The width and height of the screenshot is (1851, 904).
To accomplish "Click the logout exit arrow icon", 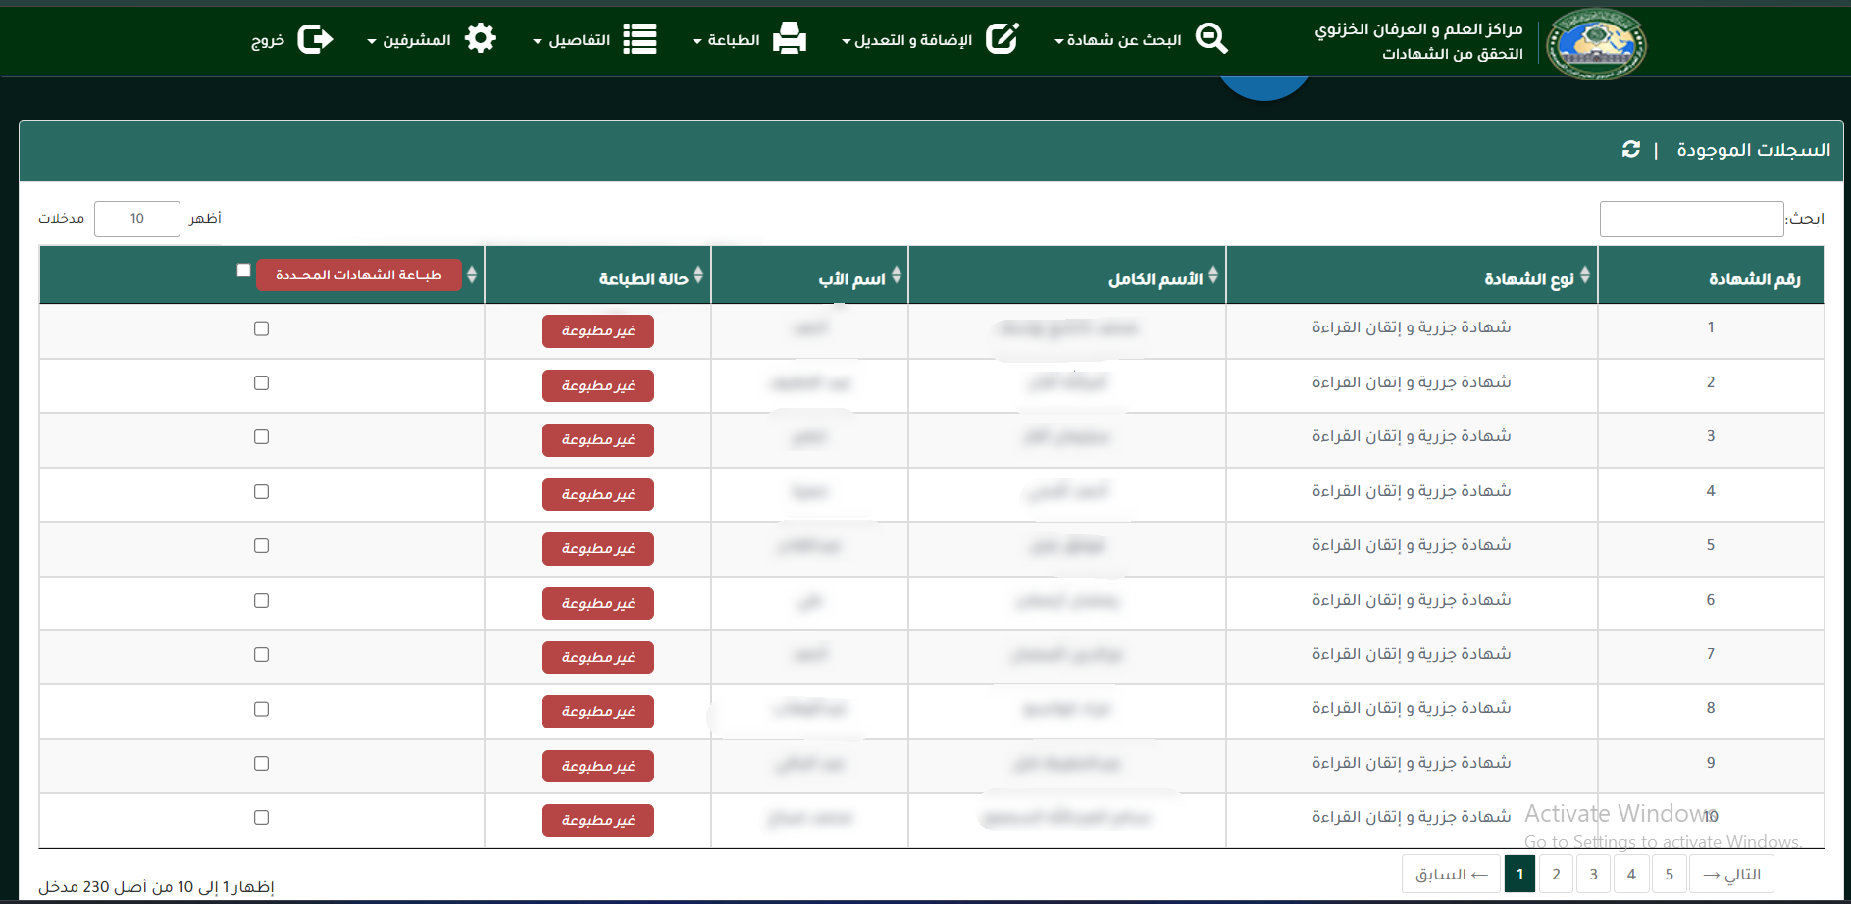I will (315, 39).
